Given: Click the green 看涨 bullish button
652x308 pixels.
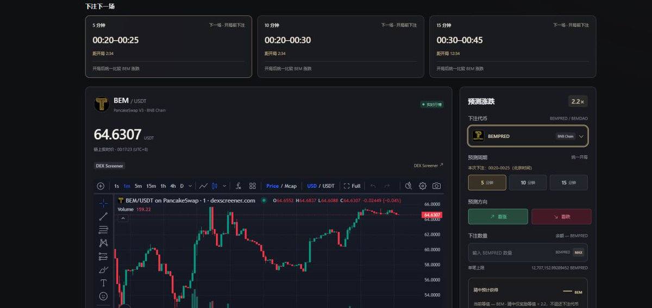Looking at the screenshot, I should click(x=498, y=216).
